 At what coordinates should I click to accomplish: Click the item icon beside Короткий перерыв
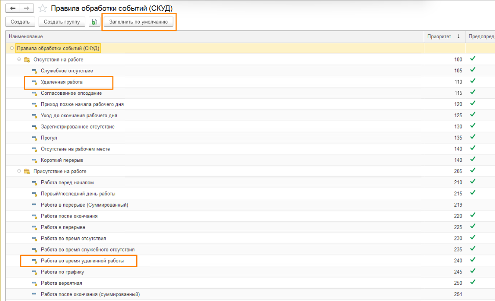[35, 161]
